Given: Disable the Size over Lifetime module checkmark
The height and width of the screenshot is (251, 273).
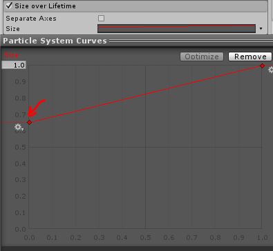Looking at the screenshot, I should pyautogui.click(x=9, y=6).
